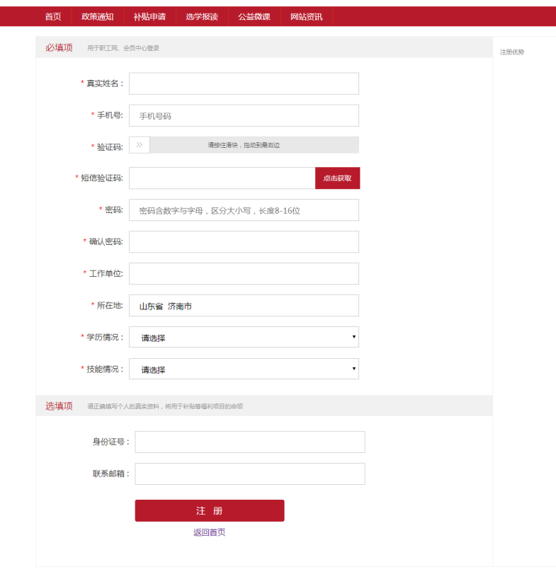Open the 公益微课 navigation tab
The image size is (556, 579).
(254, 16)
